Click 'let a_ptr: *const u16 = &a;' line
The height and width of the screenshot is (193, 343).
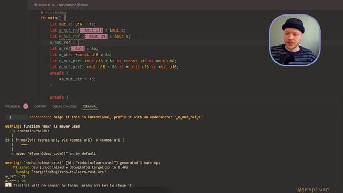click(81, 55)
